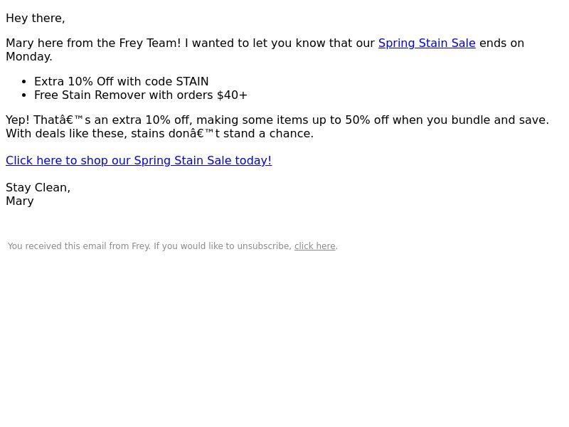Click the 'Stay Clean,' sign-off line
569x427 pixels.
(38, 188)
